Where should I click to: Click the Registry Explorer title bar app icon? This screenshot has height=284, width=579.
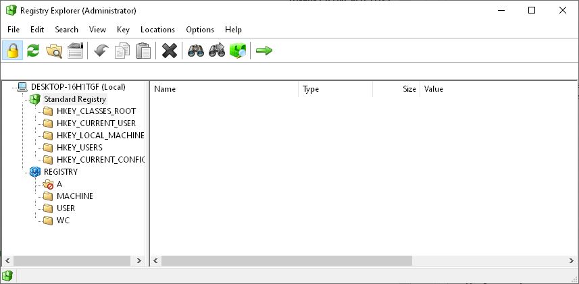[x=11, y=10]
